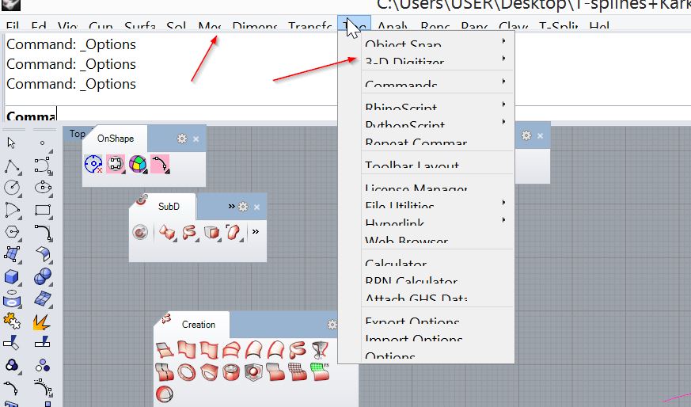Image resolution: width=691 pixels, height=407 pixels.
Task: Select the control point Curve tool
Action: pyautogui.click(x=43, y=166)
